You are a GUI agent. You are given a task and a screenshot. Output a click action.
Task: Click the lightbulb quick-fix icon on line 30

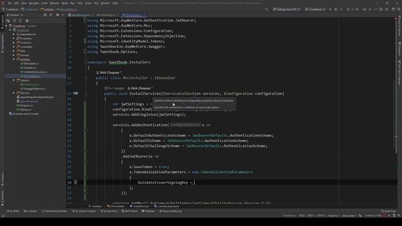75,182
